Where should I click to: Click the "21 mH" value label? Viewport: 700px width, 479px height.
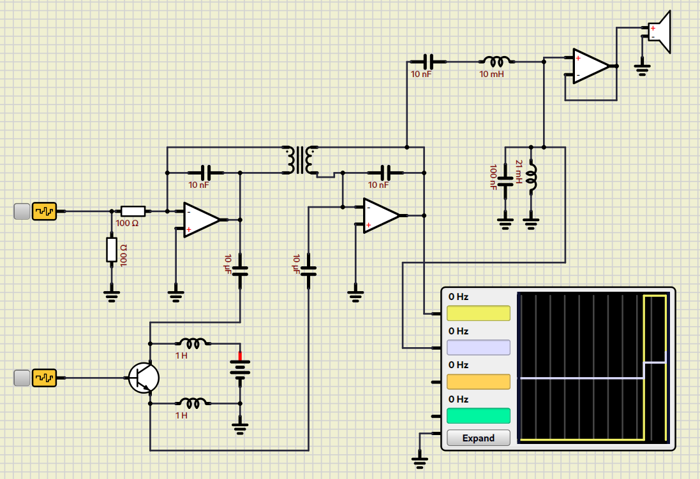point(519,171)
